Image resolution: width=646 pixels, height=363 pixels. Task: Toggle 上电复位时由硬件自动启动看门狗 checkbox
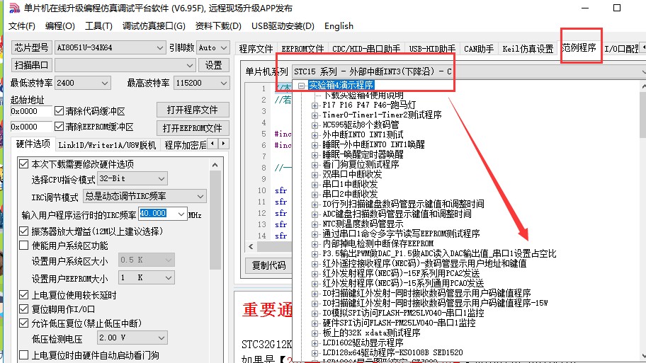click(23, 355)
